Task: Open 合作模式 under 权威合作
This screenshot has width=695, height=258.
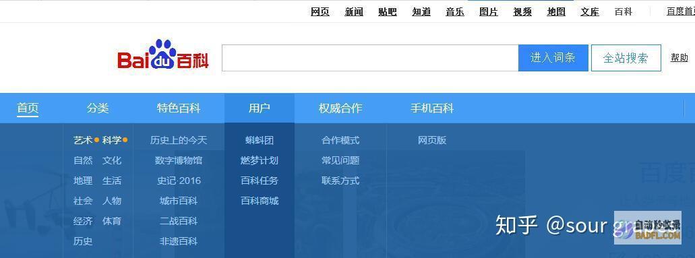Action: (x=340, y=141)
